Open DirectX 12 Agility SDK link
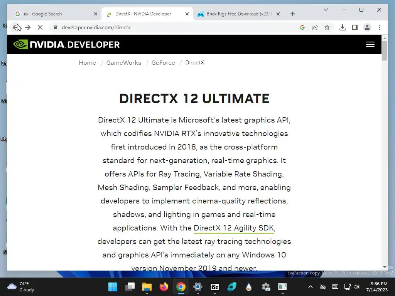The width and height of the screenshot is (395, 296). [x=234, y=228]
